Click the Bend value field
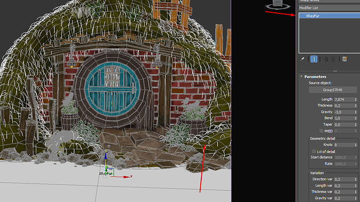 click(x=344, y=118)
